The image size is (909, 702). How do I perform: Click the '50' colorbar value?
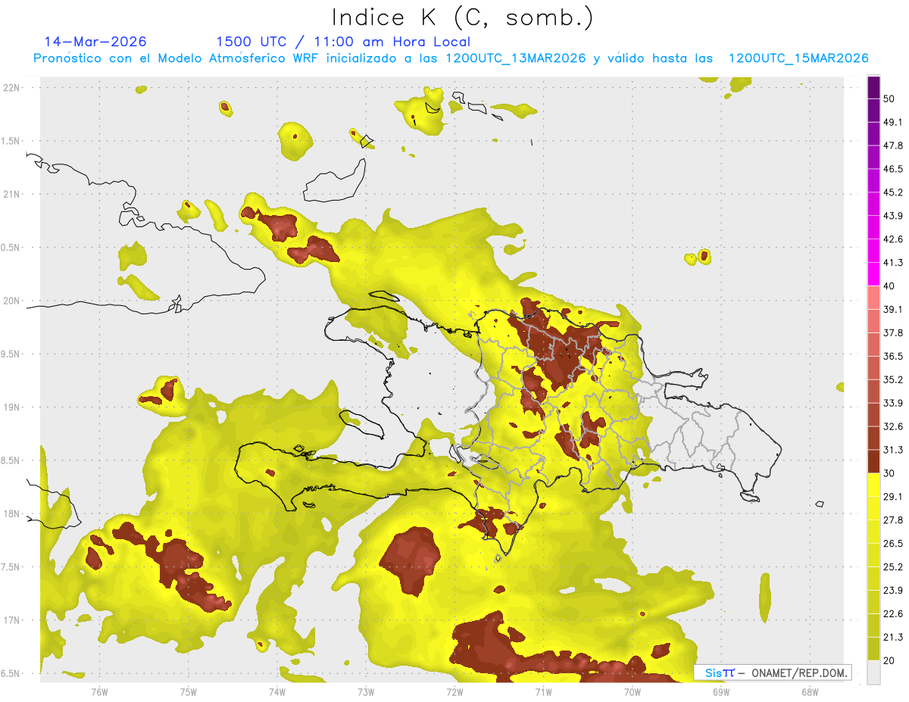[x=889, y=99]
